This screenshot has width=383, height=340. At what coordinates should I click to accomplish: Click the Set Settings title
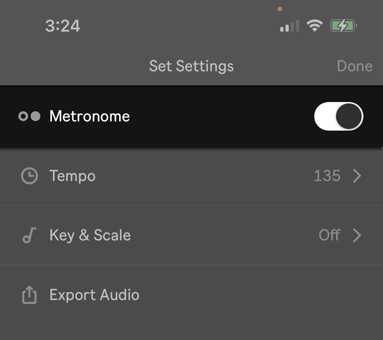(x=191, y=66)
